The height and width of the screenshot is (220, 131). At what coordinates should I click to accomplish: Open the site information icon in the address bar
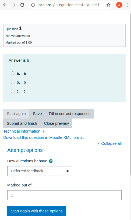click(x=33, y=5)
